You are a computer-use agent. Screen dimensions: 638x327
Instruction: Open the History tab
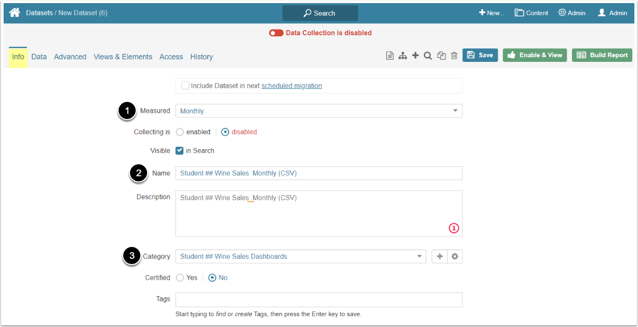pos(202,57)
